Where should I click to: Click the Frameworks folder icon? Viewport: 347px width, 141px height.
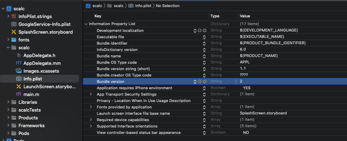click(14, 125)
